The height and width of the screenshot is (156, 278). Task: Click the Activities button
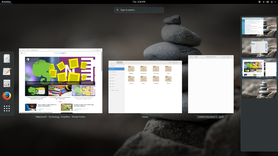coord(6,2)
